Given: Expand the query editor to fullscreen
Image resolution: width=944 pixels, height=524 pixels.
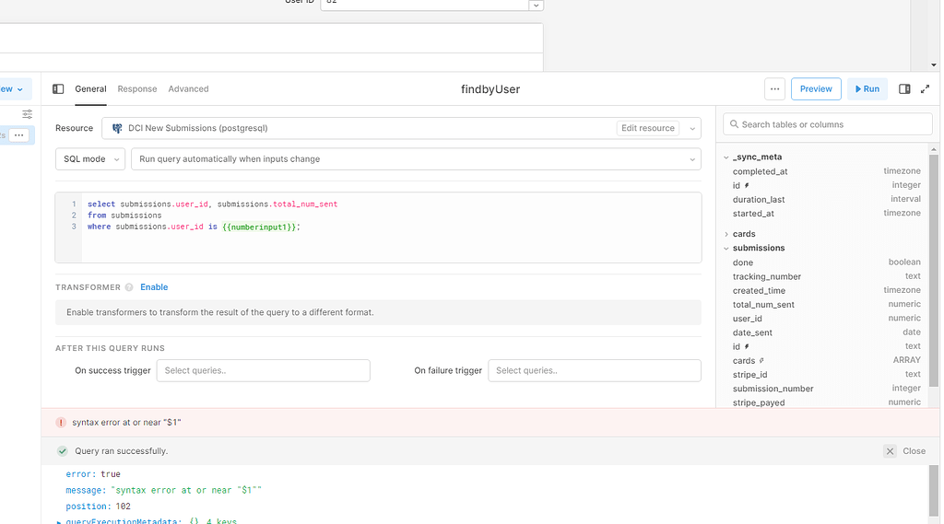Looking at the screenshot, I should coord(925,89).
